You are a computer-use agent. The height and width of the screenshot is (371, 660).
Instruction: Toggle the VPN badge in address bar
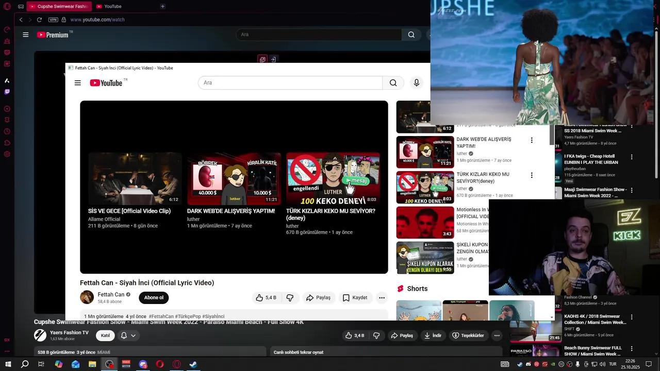53,20
